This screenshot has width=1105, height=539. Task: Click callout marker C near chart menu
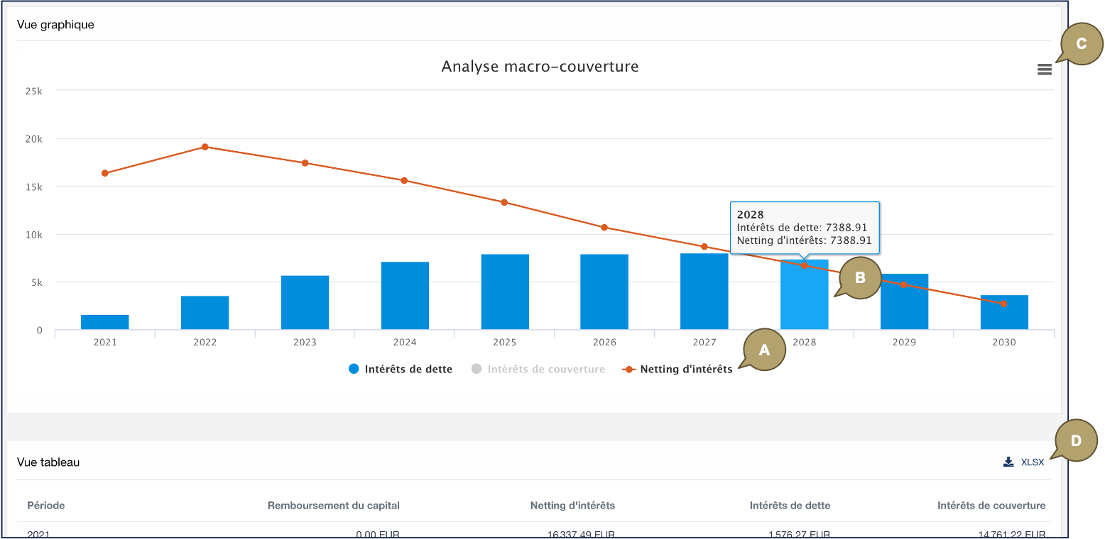tap(1081, 44)
